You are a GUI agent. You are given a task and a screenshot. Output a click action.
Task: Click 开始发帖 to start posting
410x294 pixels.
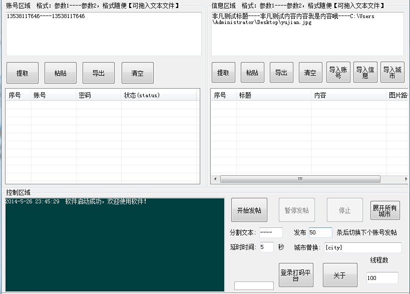(248, 209)
